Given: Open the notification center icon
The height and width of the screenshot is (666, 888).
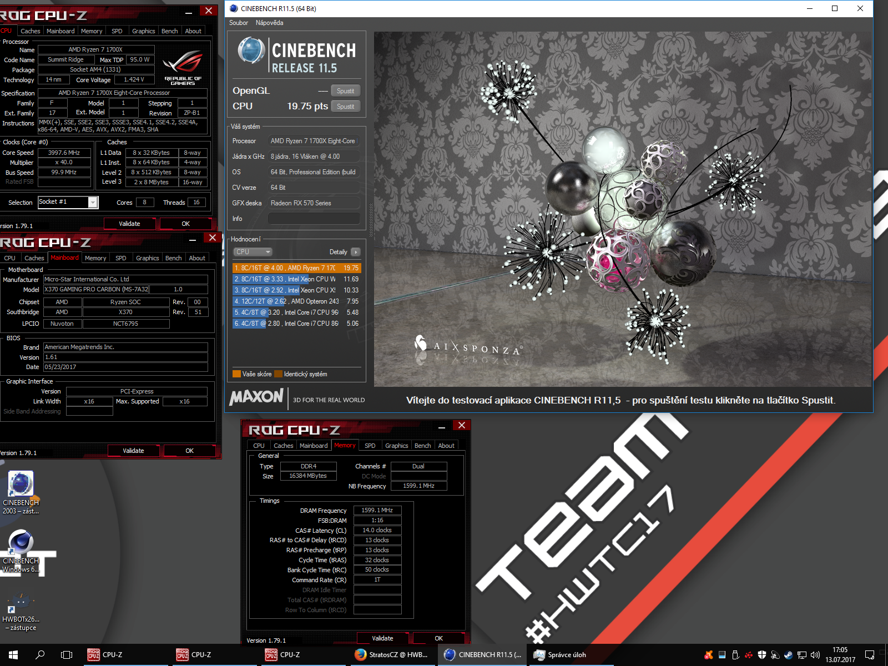Looking at the screenshot, I should tap(870, 655).
